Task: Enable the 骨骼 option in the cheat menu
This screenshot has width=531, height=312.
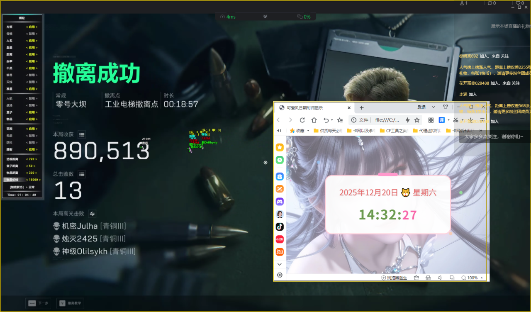Action: tap(32, 34)
